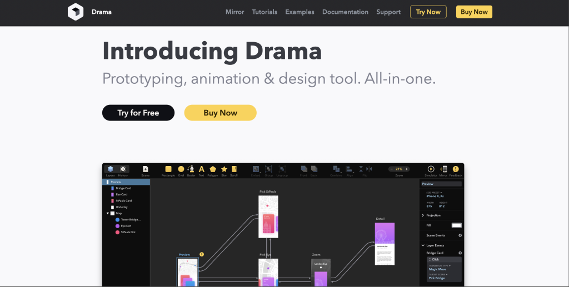The height and width of the screenshot is (287, 569).
Task: Open the Size Preset dropdown
Action: point(435,193)
